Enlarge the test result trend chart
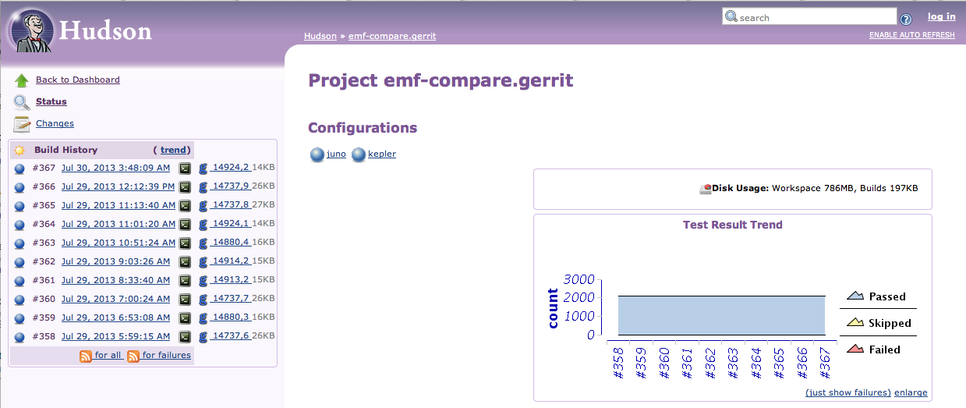966x408 pixels. pyautogui.click(x=911, y=392)
